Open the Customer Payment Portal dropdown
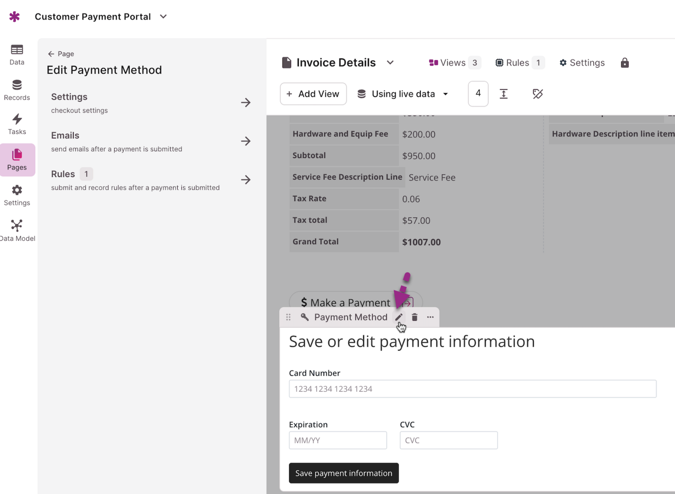 [x=163, y=16]
